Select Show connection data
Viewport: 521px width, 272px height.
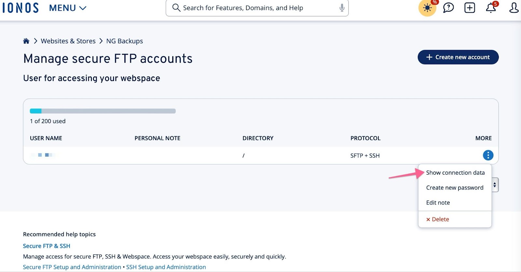tap(455, 173)
